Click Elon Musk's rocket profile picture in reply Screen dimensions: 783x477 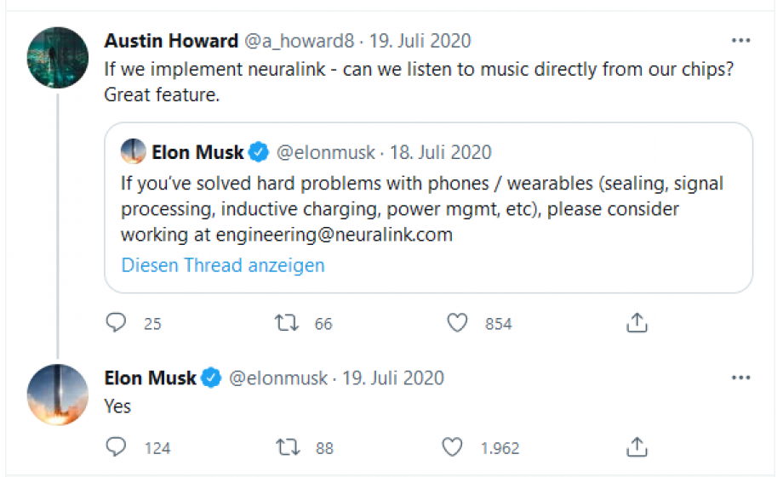point(58,395)
